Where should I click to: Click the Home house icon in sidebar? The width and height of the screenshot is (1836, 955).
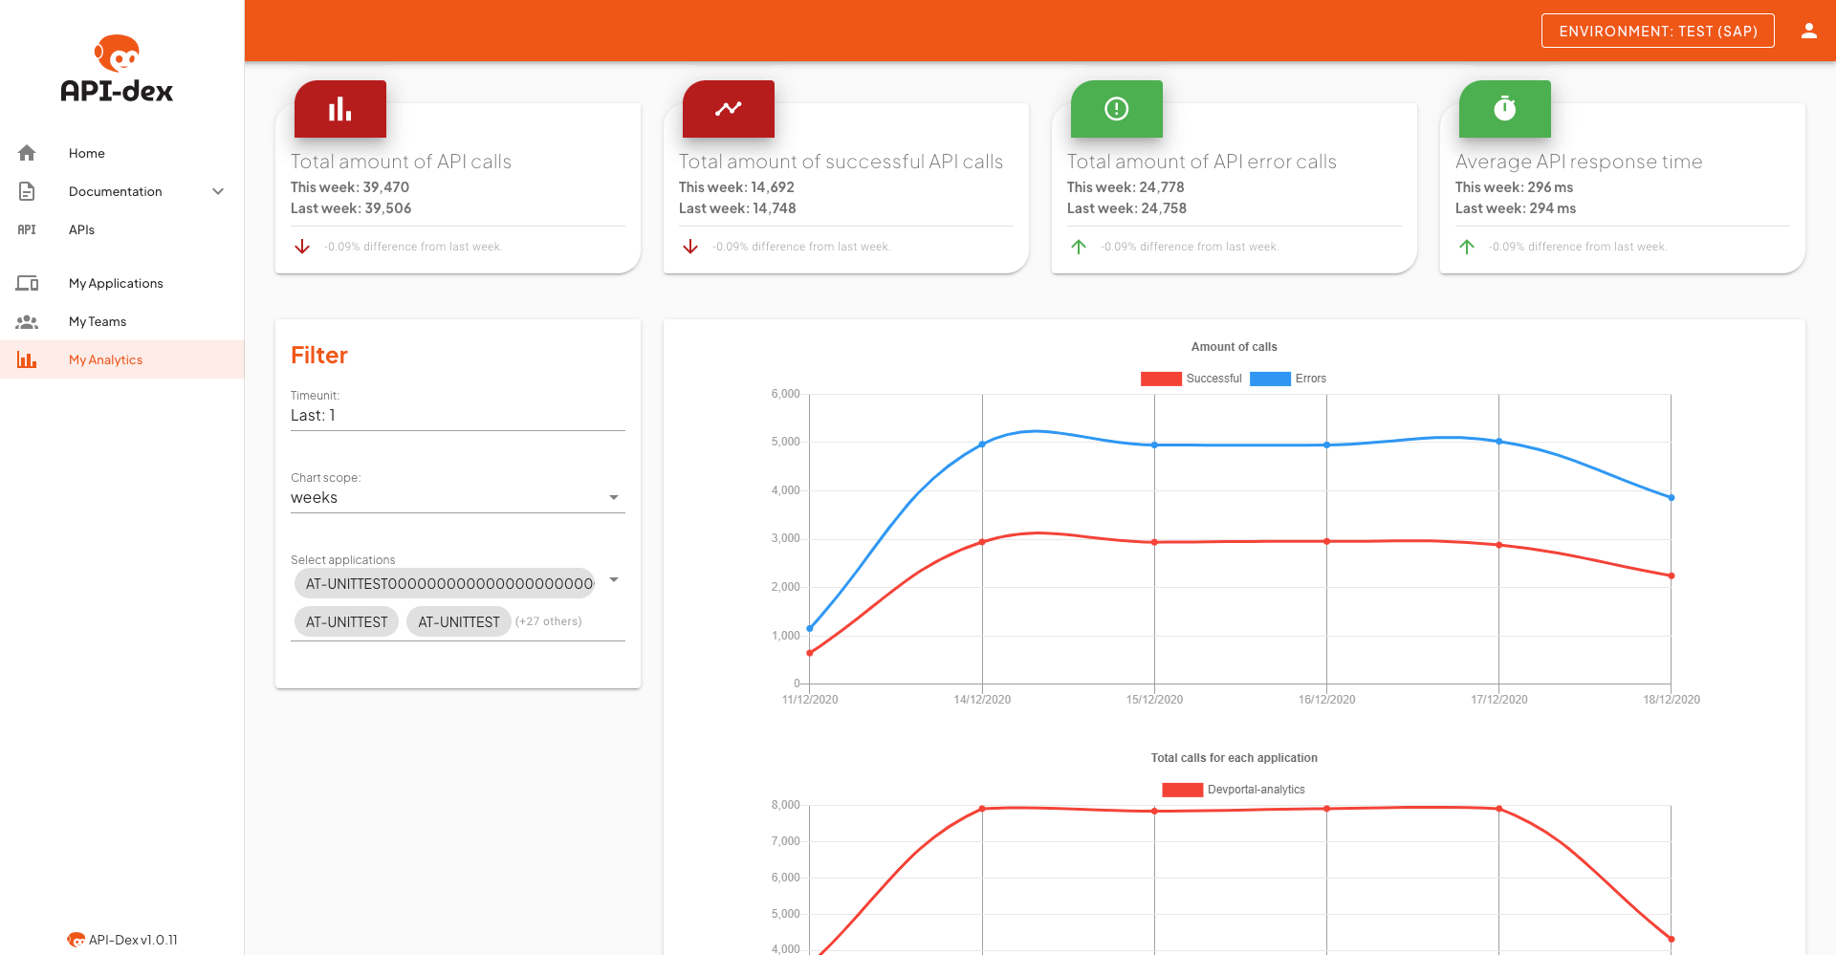tap(27, 153)
